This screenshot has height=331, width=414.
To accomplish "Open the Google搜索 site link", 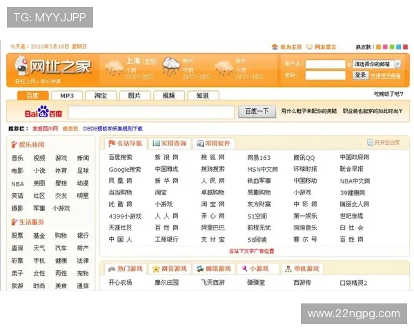I will click(125, 169).
